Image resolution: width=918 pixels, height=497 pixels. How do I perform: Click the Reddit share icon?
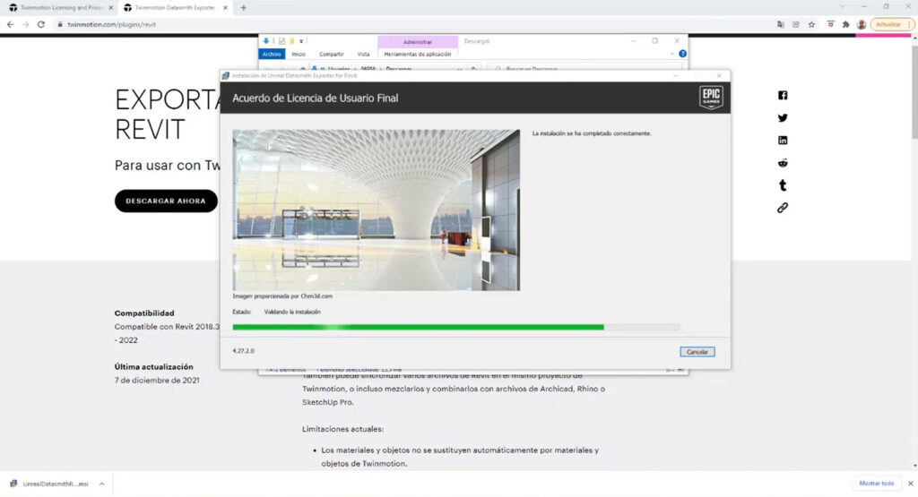pos(783,163)
